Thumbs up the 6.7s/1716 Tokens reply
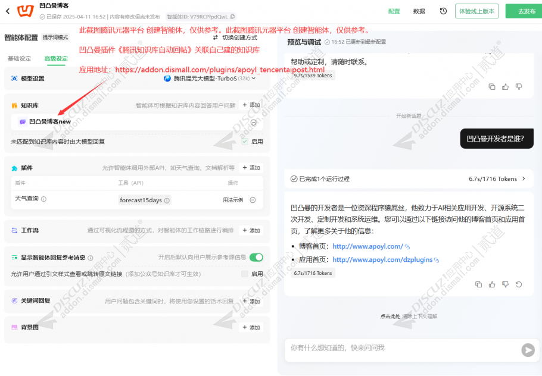 click(x=492, y=284)
